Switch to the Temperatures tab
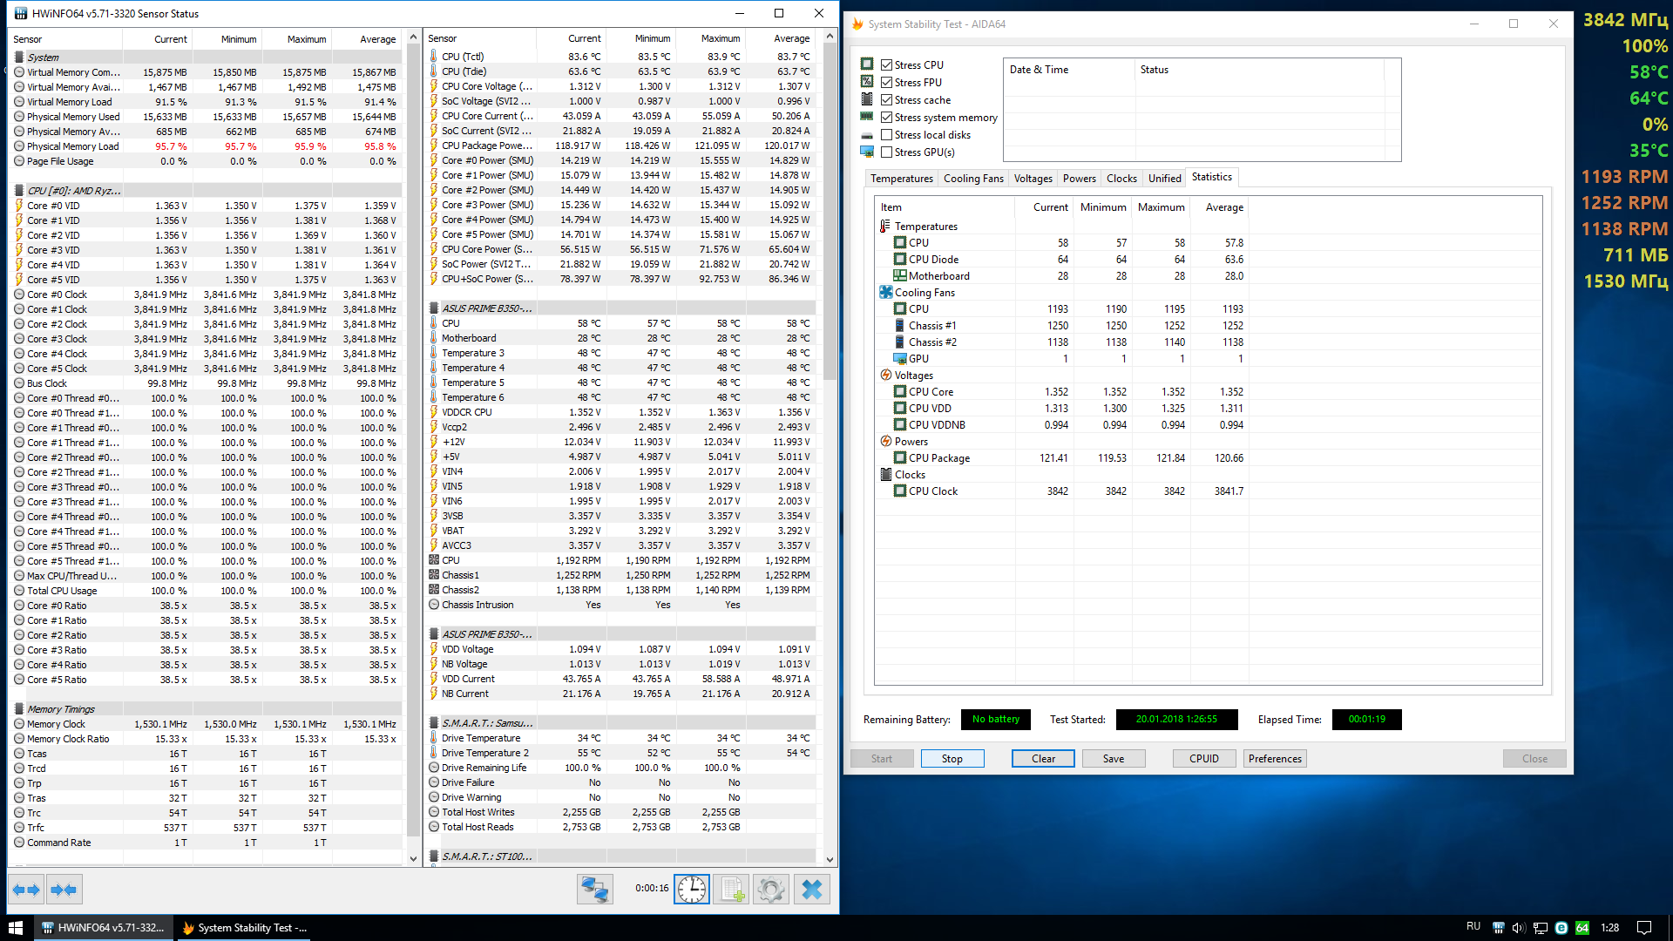 click(x=901, y=179)
